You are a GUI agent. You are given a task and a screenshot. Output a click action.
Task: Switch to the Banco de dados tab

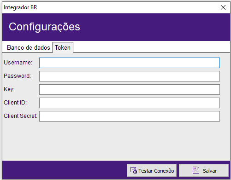point(29,47)
